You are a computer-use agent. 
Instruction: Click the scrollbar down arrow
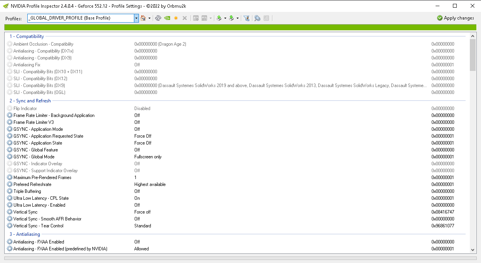[x=473, y=250]
